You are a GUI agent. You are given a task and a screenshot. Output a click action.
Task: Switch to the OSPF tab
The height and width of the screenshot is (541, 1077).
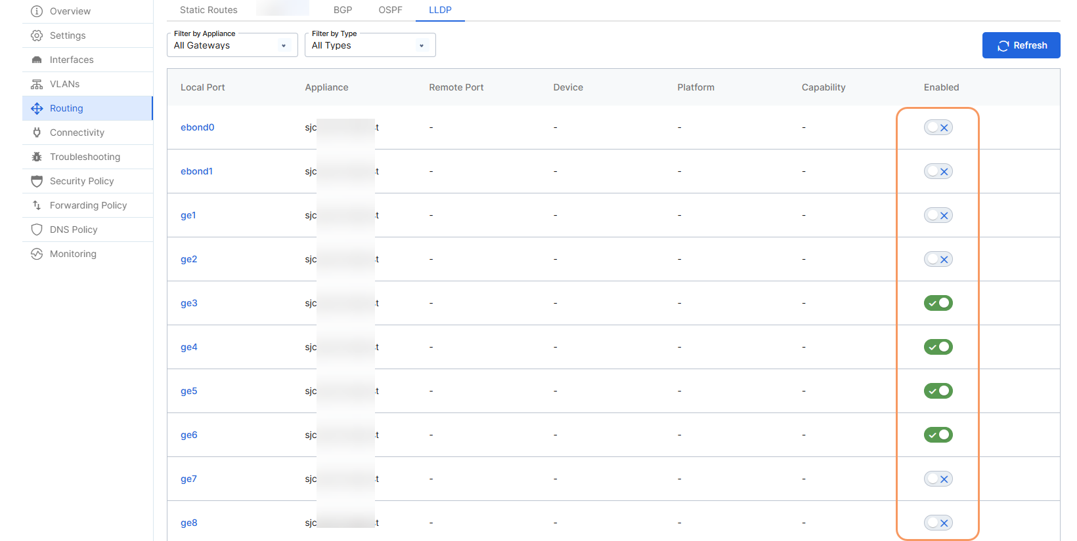(x=390, y=10)
